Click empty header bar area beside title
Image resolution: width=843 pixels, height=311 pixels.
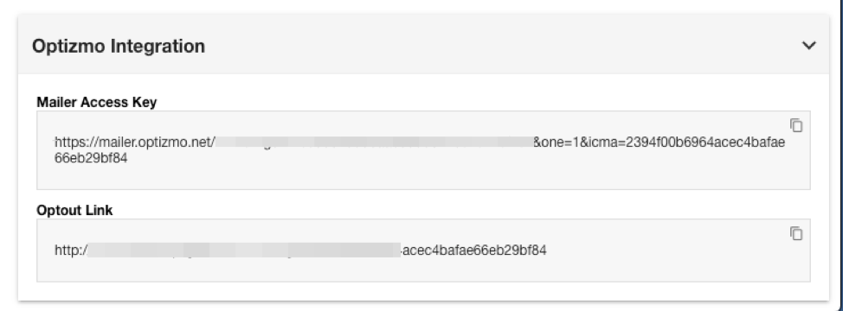point(500,46)
